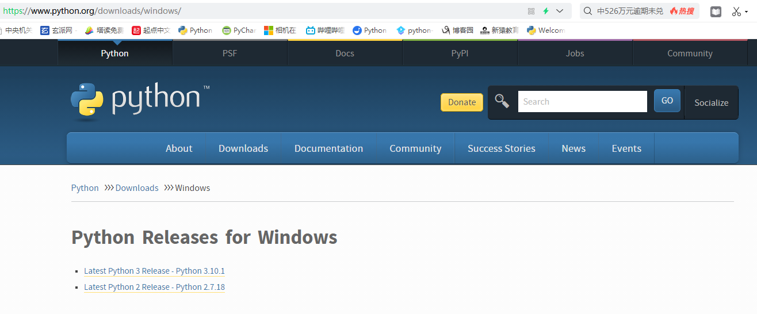Open the Python bookmark with snake logo favicon
The height and width of the screenshot is (314, 757).
tap(195, 30)
